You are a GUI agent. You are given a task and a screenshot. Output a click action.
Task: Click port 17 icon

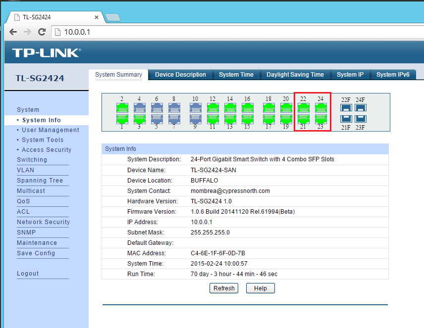point(269,119)
